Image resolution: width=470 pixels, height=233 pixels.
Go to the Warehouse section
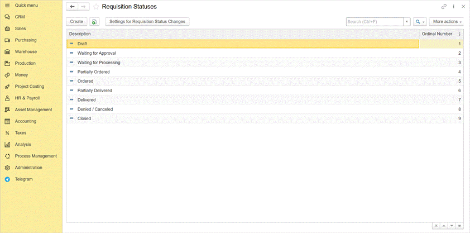pyautogui.click(x=26, y=52)
